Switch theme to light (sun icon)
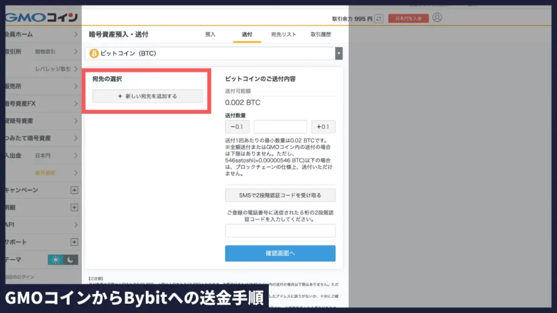557x313 pixels. pyautogui.click(x=55, y=260)
